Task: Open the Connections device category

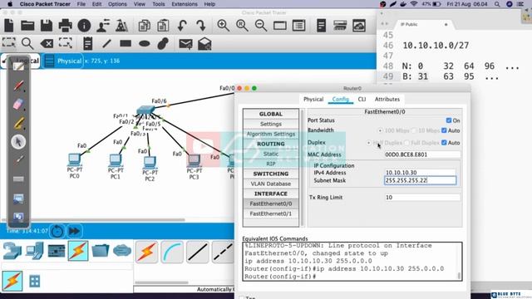Action: click(x=78, y=251)
